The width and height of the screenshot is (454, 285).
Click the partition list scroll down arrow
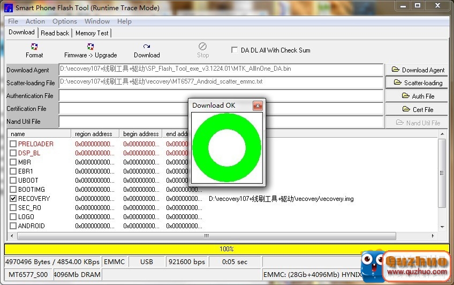pyautogui.click(x=442, y=227)
